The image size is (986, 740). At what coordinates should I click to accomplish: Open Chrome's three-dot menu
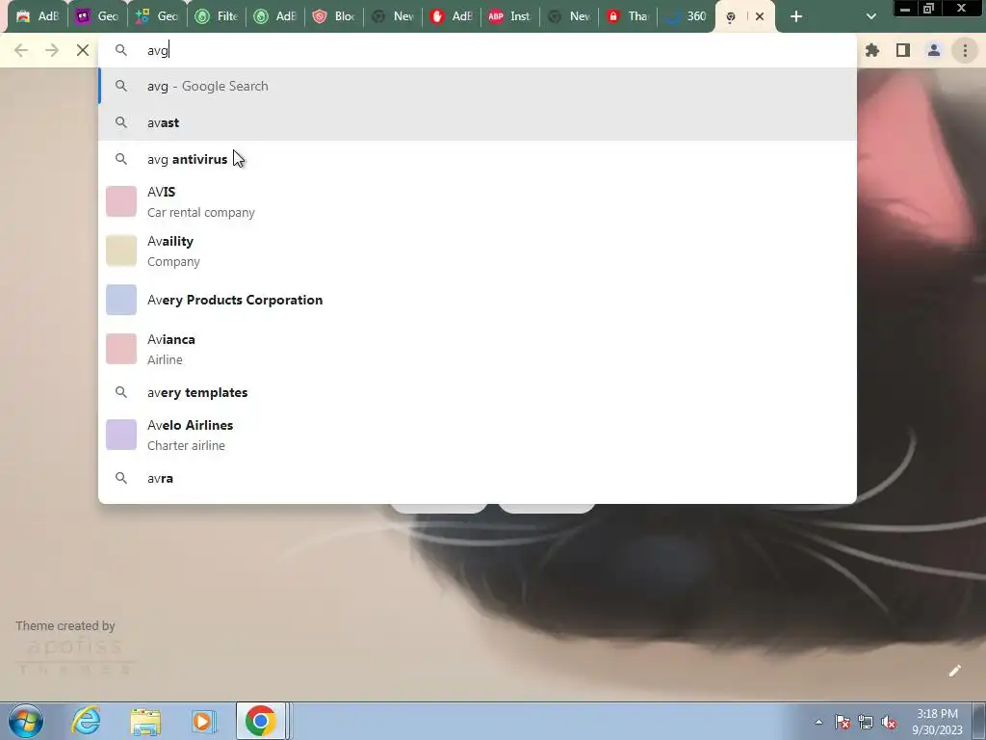pyautogui.click(x=965, y=50)
